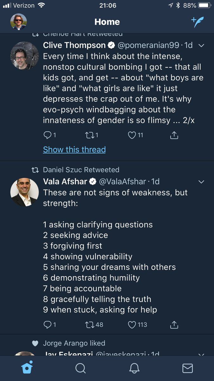Like Vala Afshar's strength tweet

[x=132, y=325]
